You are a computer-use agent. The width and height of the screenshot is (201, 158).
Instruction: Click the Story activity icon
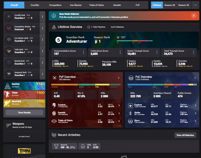[130, 121]
